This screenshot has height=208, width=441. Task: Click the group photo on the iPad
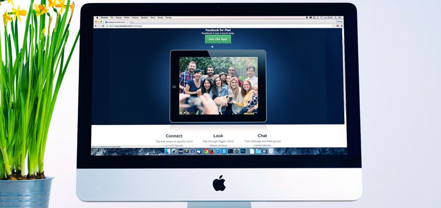tap(218, 85)
